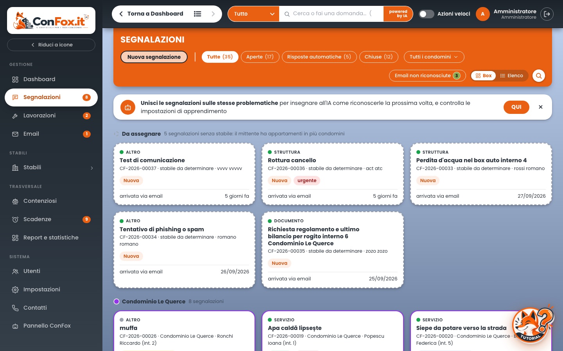563x351 pixels.
Task: Open Lavorazioni in the sidebar
Action: pos(51,115)
